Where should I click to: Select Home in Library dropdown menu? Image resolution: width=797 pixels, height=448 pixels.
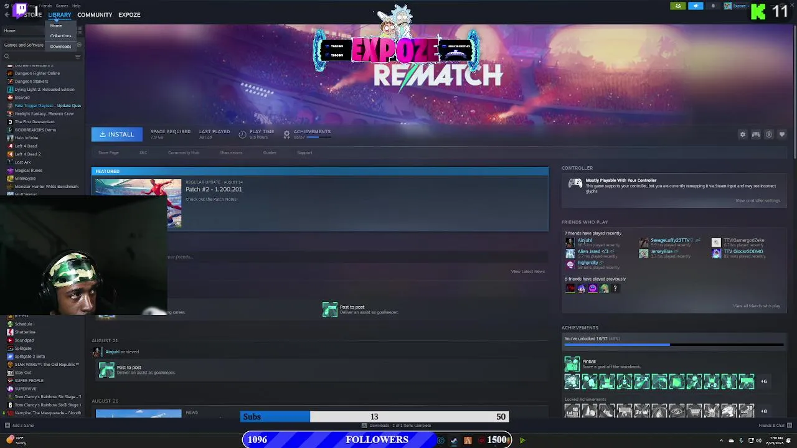(x=56, y=26)
